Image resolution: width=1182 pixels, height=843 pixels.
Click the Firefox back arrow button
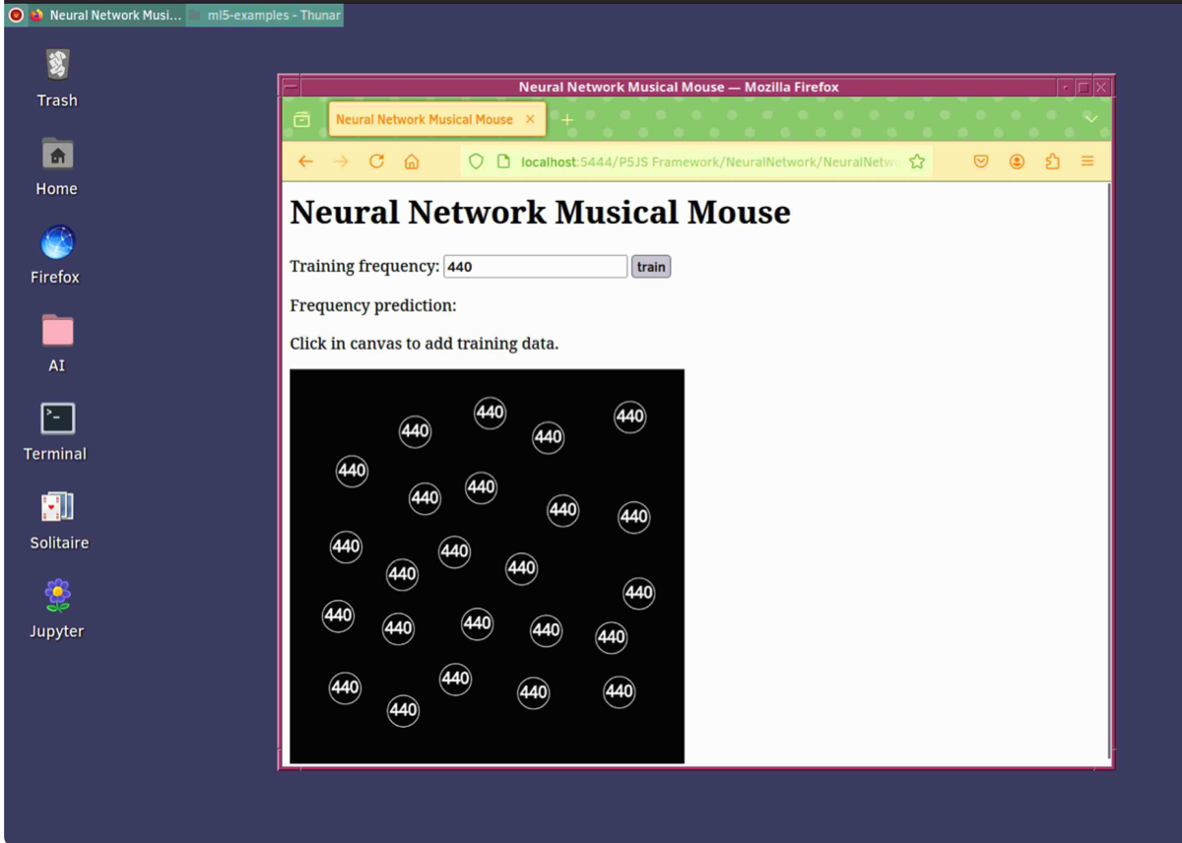pos(305,162)
